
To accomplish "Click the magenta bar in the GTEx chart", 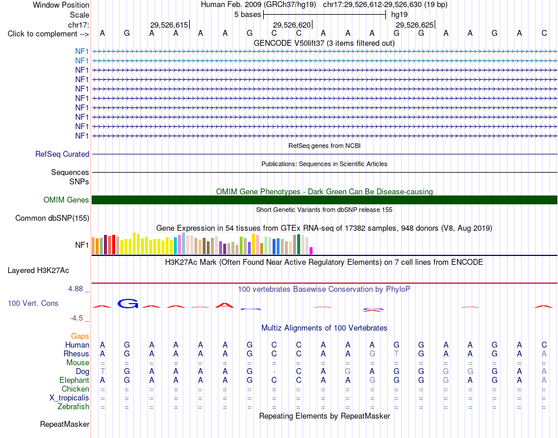I will click(x=311, y=251).
